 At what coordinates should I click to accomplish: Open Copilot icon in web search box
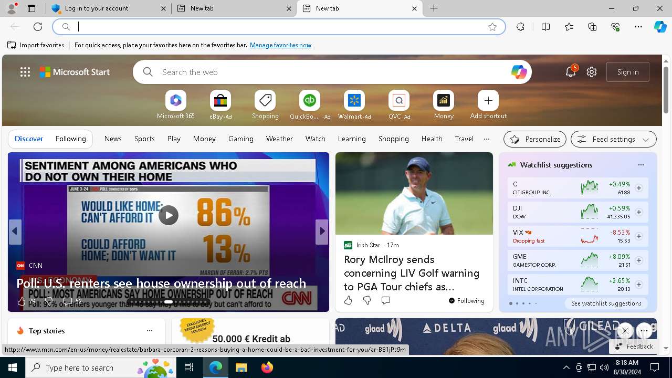pos(519,72)
